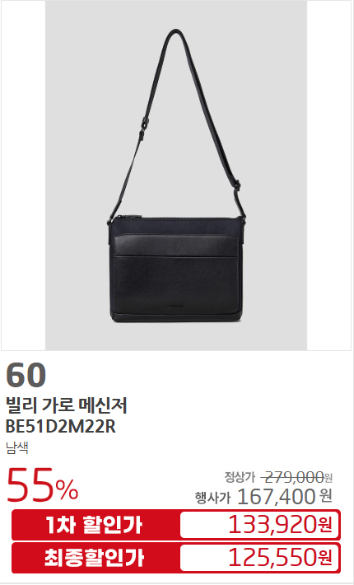
Task: Click the 133,920원 first discount price
Action: coord(280,525)
